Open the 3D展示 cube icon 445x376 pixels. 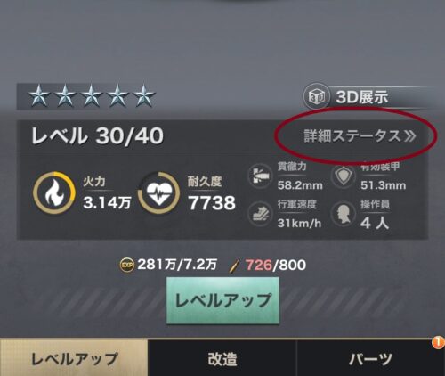[x=316, y=96]
